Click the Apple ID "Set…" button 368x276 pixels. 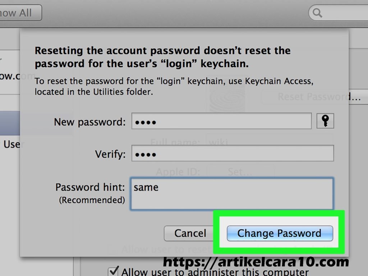[240, 172]
